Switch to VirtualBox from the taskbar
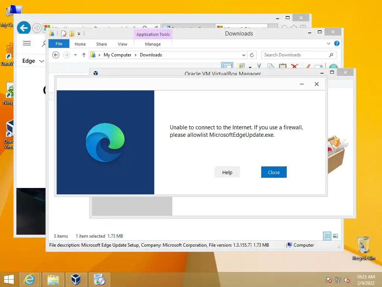 coord(76,280)
